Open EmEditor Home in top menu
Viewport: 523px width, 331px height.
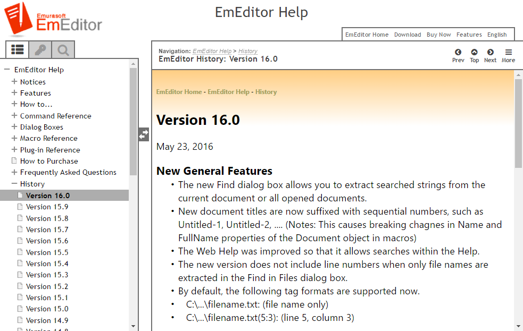pos(367,35)
